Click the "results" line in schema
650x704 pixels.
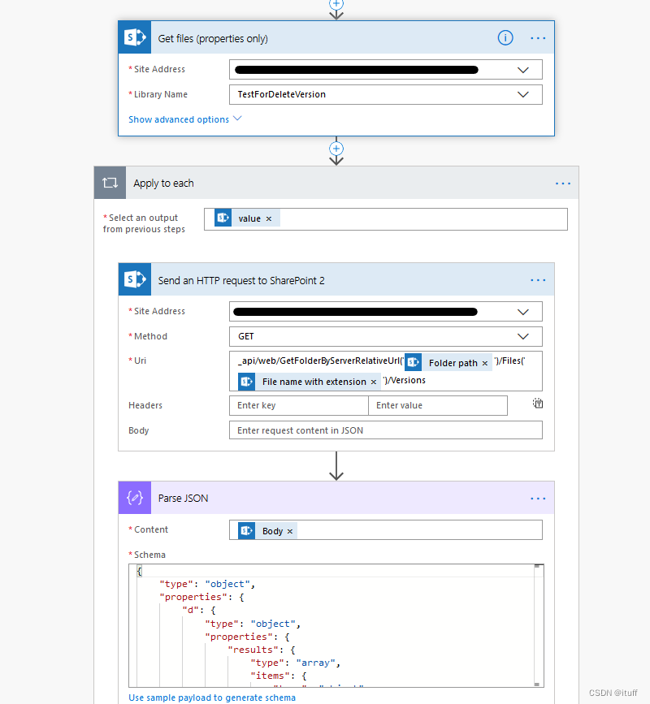(x=262, y=650)
